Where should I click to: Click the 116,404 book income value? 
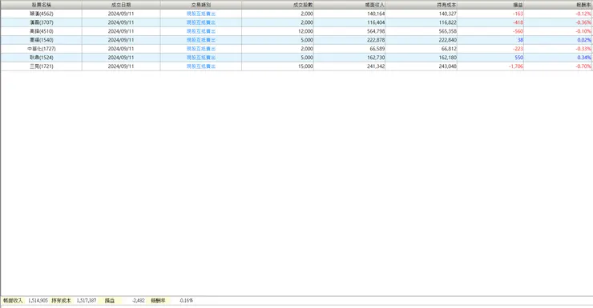(376, 22)
